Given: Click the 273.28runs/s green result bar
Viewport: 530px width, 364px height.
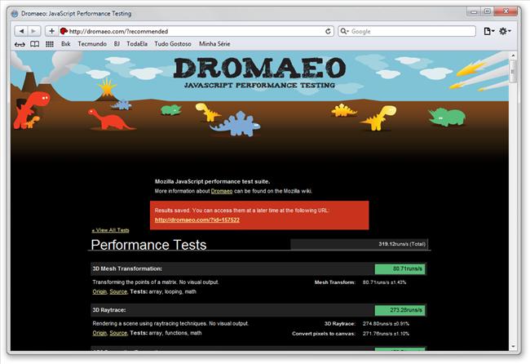Looking at the screenshot, I should [x=400, y=310].
